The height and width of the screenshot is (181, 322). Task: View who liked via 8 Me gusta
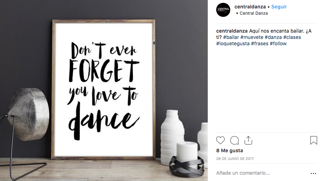pyautogui.click(x=230, y=151)
